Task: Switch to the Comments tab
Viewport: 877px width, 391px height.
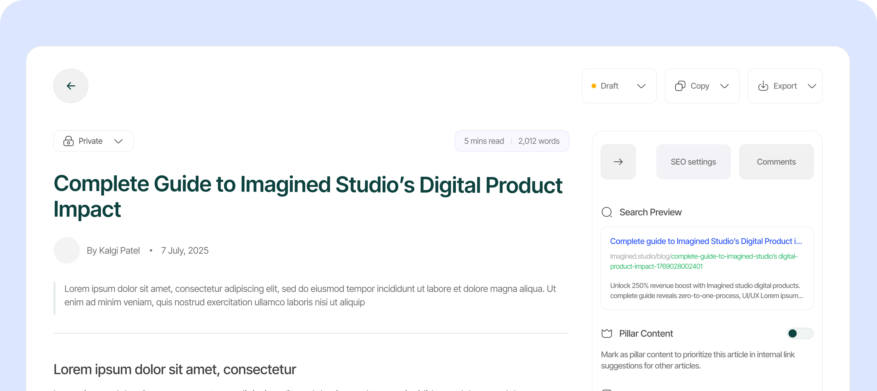Action: pos(776,162)
